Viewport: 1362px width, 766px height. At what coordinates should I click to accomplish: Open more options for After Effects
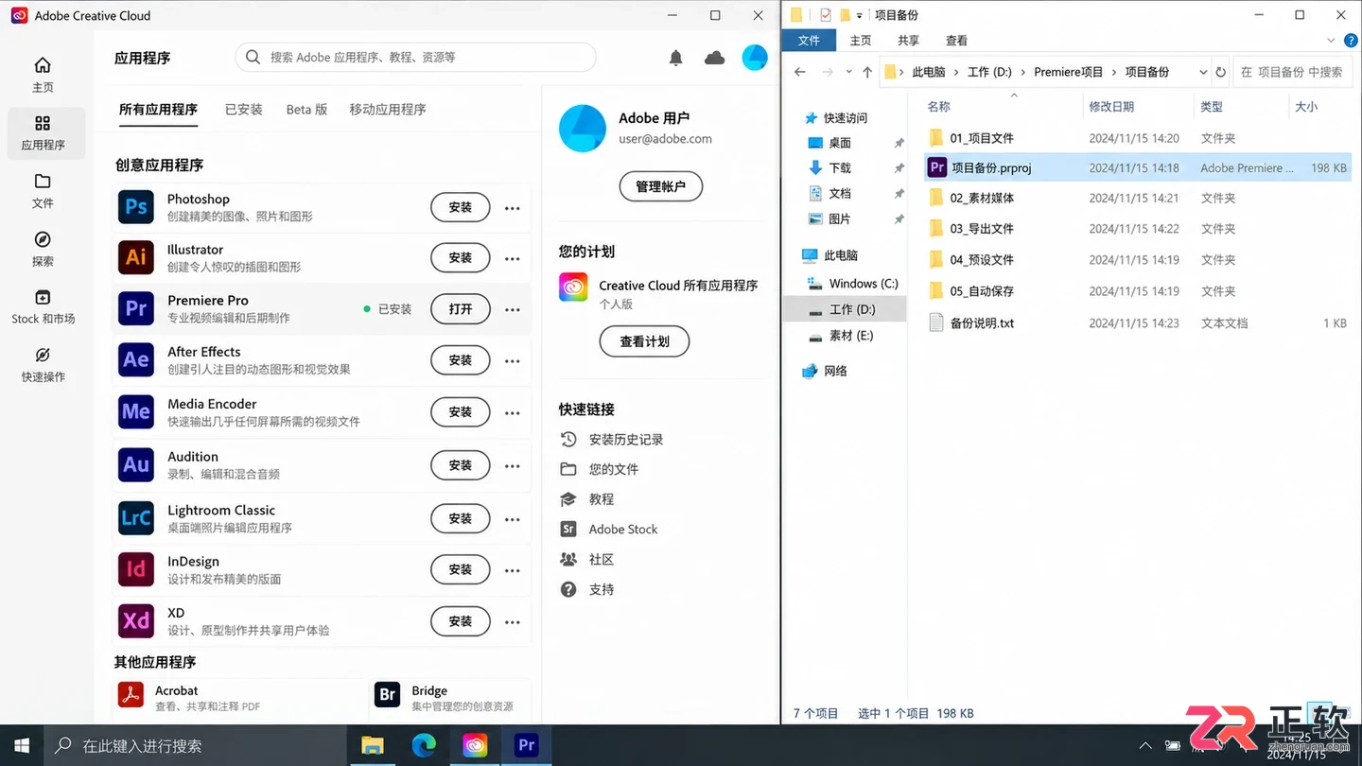coord(513,360)
